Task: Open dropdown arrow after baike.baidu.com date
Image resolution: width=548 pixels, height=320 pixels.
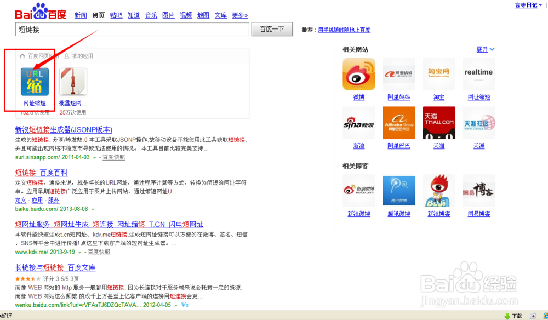Action: pyautogui.click(x=93, y=209)
